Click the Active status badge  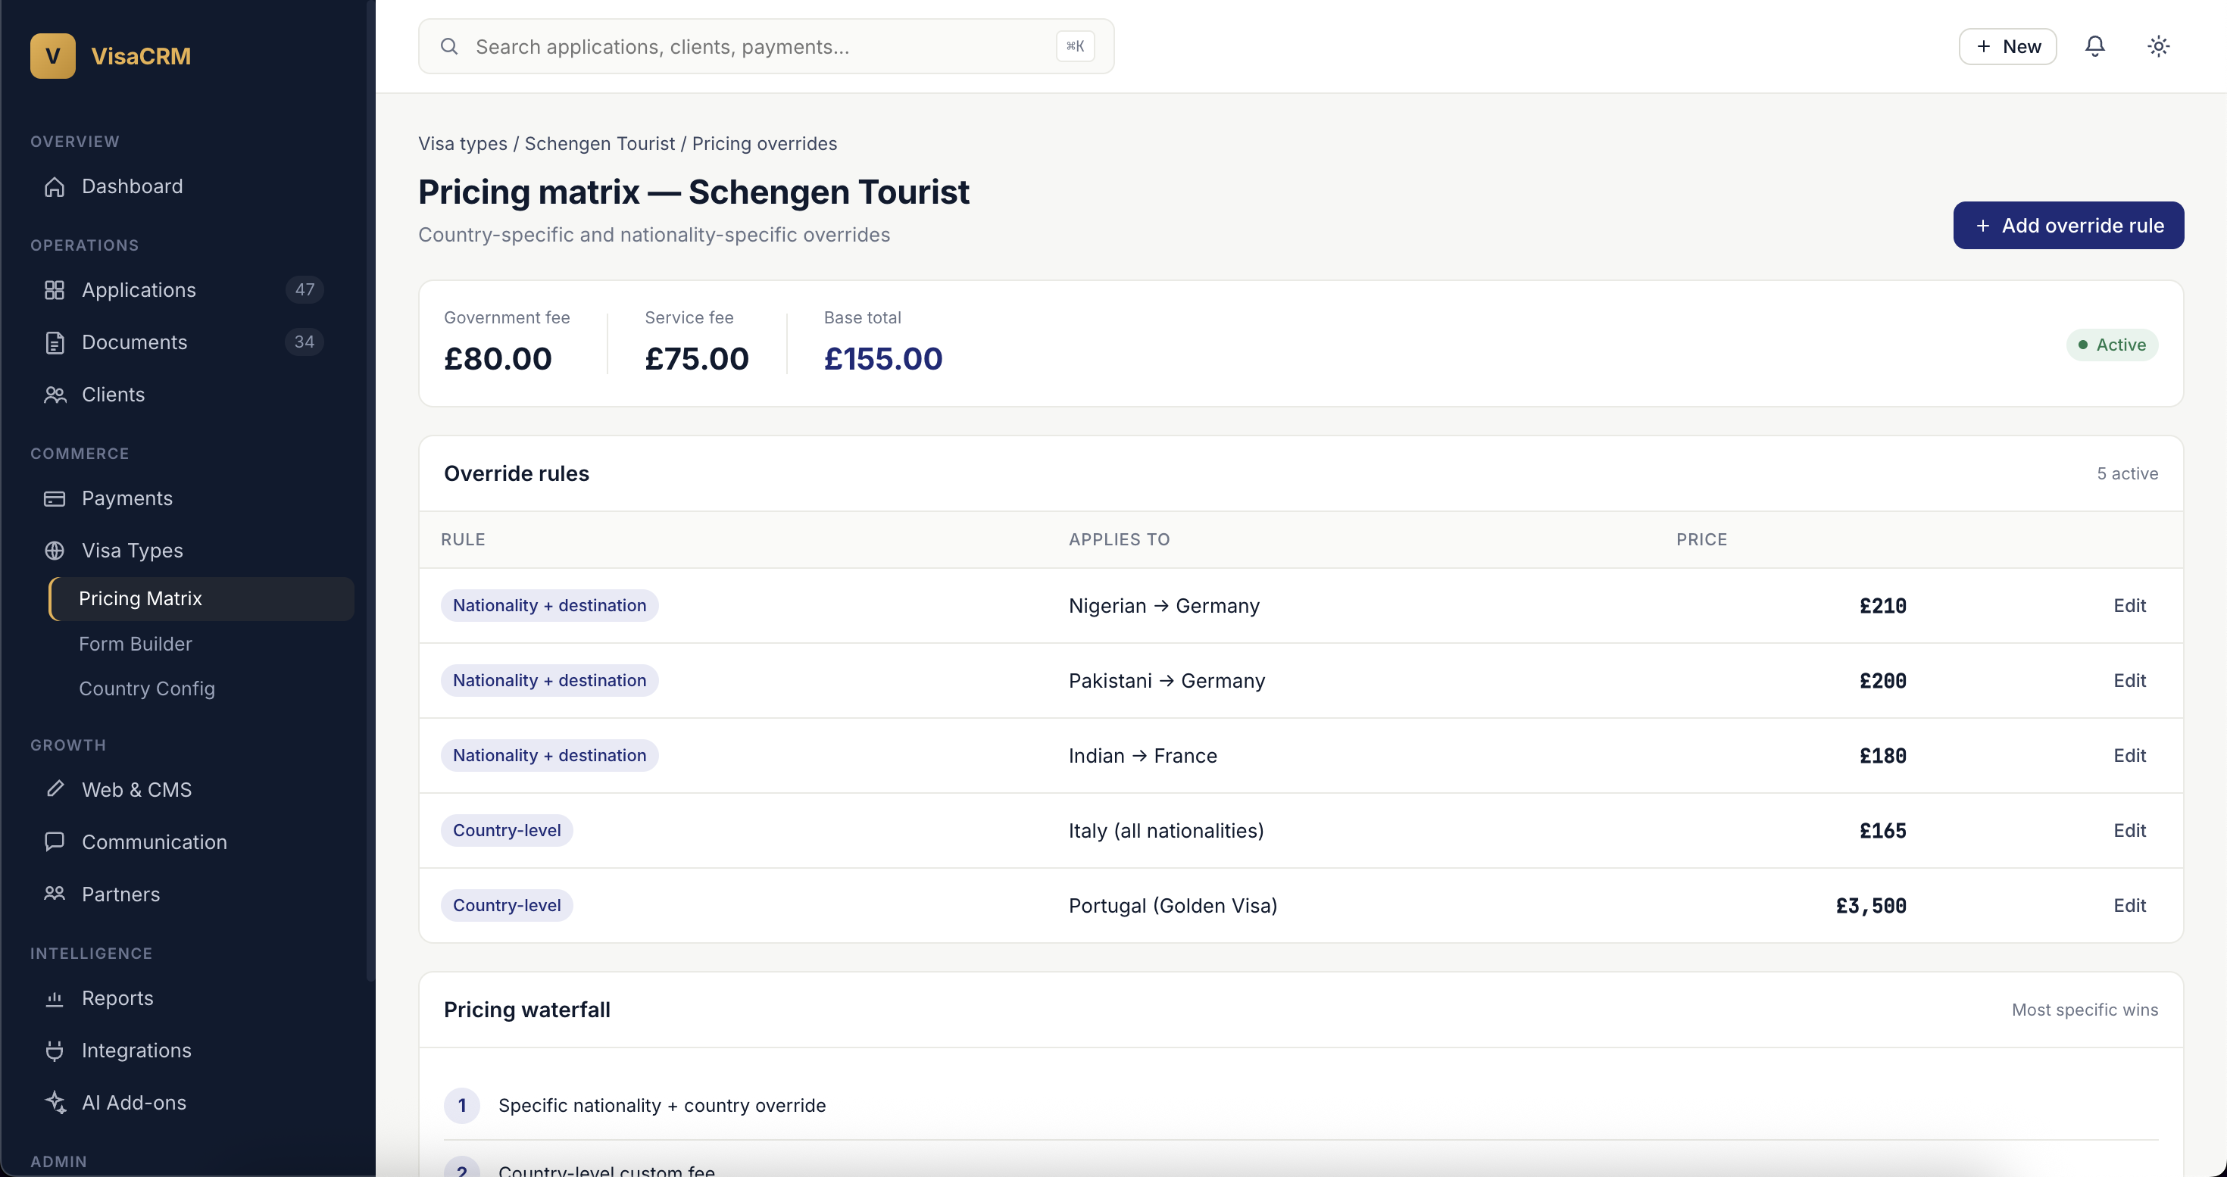coord(2111,345)
